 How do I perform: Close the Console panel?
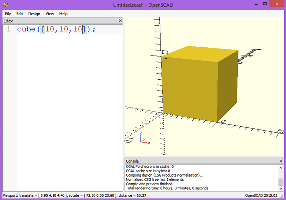[x=281, y=160]
